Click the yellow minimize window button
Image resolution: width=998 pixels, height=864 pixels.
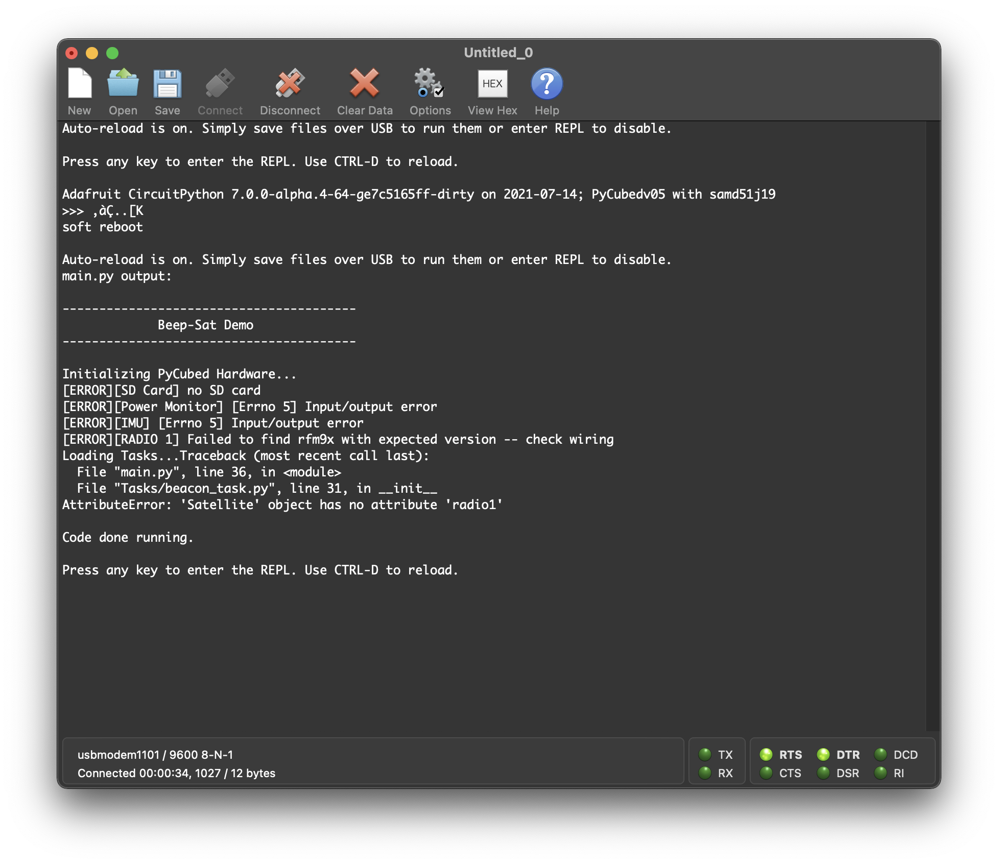92,53
